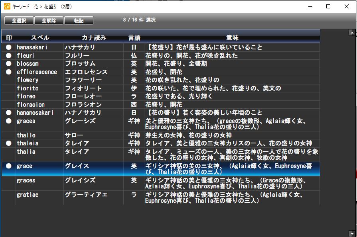Click the 仏 language cell for fleuri
This screenshot has height=237, width=357.
[134, 55]
